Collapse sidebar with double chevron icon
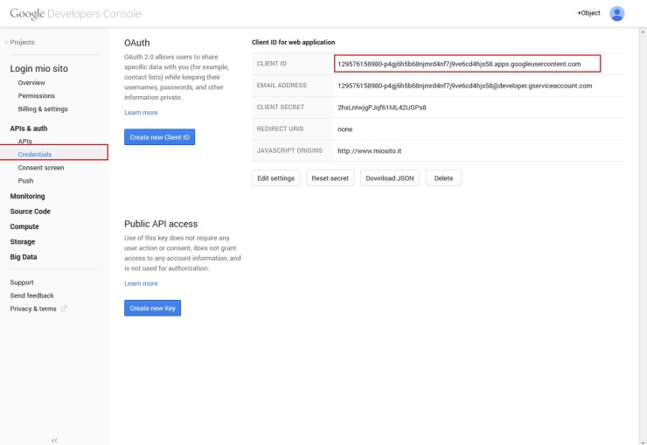 pyautogui.click(x=54, y=440)
